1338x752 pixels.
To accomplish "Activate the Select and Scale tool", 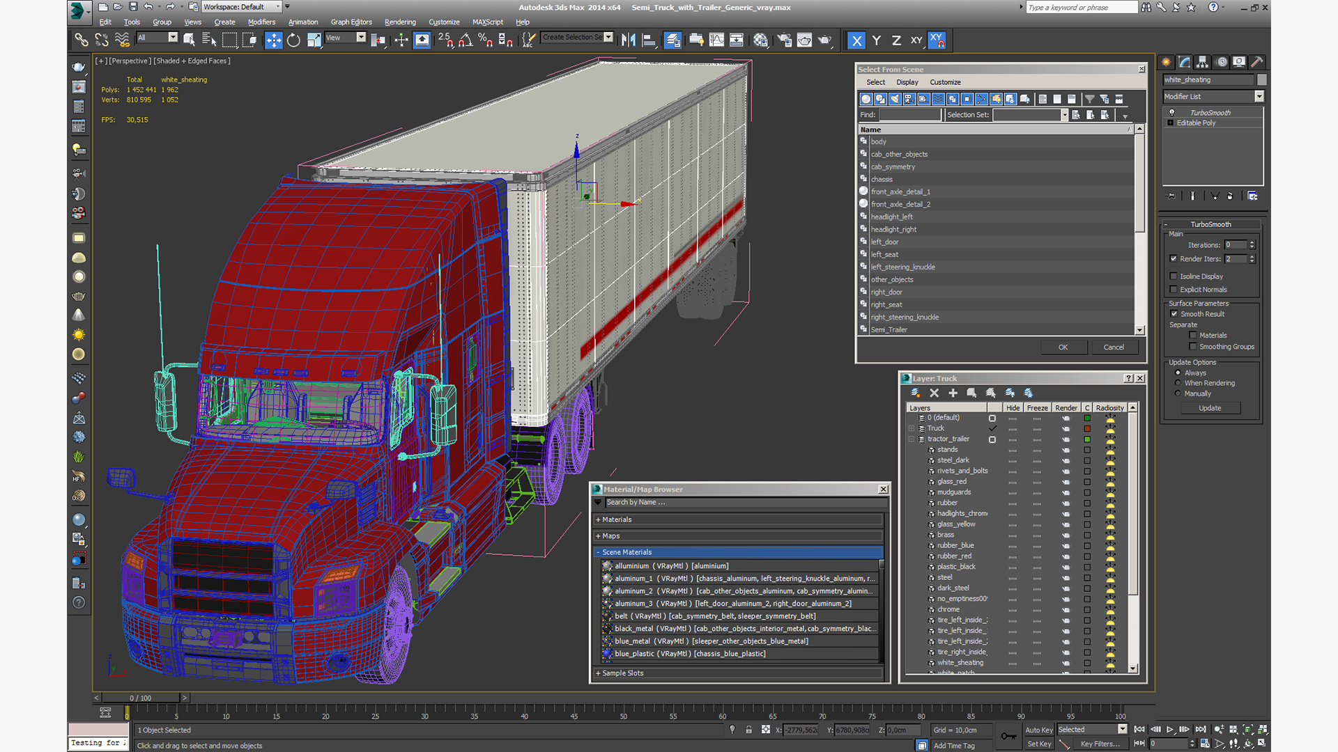I will pyautogui.click(x=314, y=40).
